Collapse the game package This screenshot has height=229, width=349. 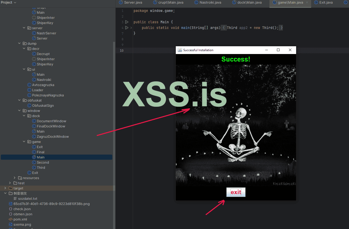pyautogui.click(x=24, y=142)
